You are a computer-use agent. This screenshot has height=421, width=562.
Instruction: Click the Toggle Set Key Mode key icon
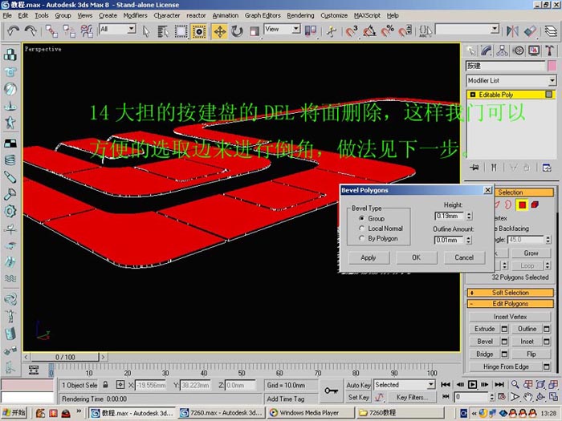click(331, 391)
